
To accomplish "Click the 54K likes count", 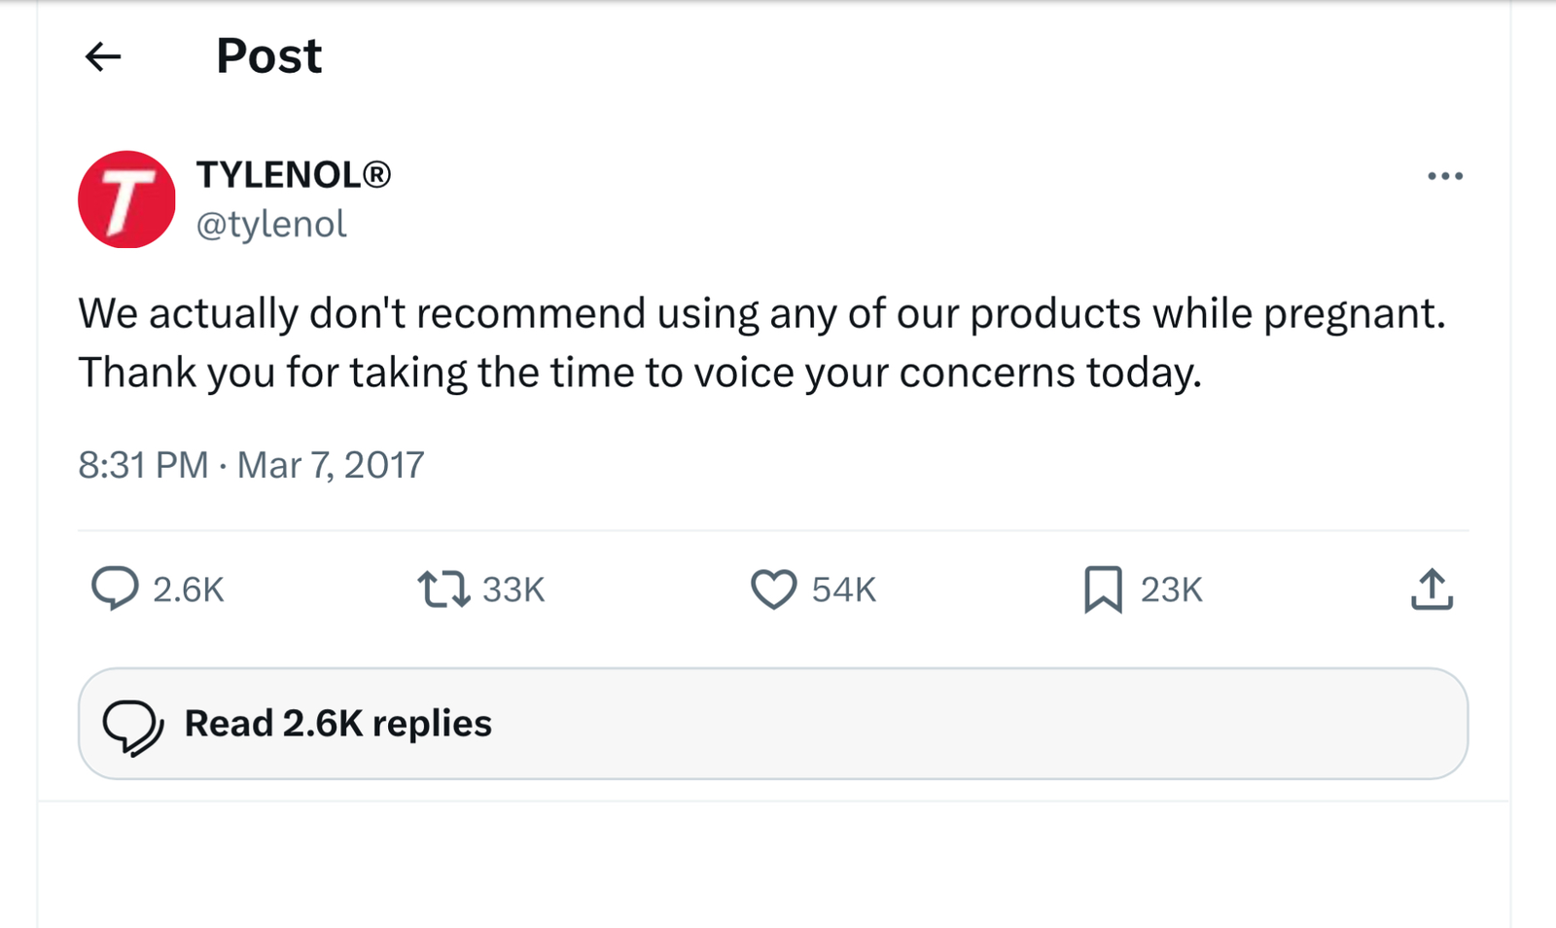I will (844, 589).
